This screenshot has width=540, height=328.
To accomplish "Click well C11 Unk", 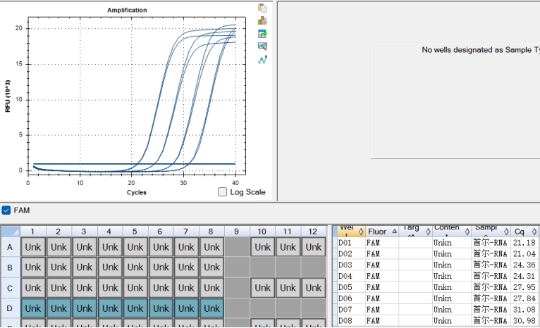I will click(288, 288).
